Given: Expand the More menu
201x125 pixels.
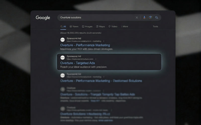Looking at the screenshot, I should click(x=124, y=27).
